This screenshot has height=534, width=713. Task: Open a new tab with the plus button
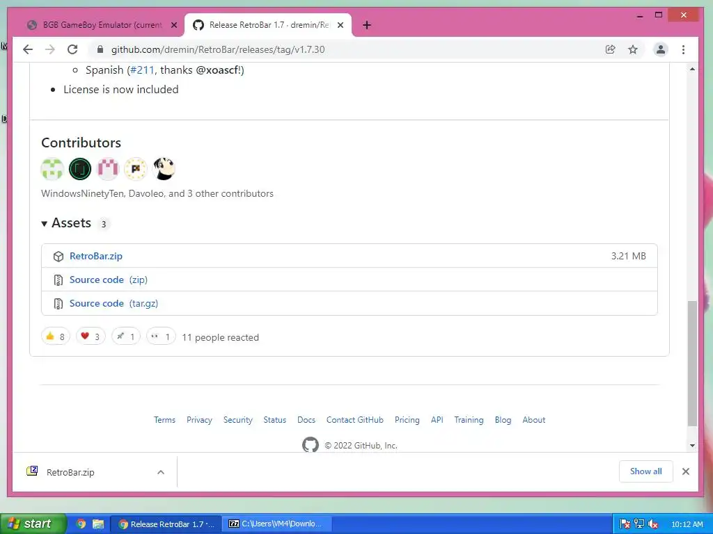[x=367, y=25]
